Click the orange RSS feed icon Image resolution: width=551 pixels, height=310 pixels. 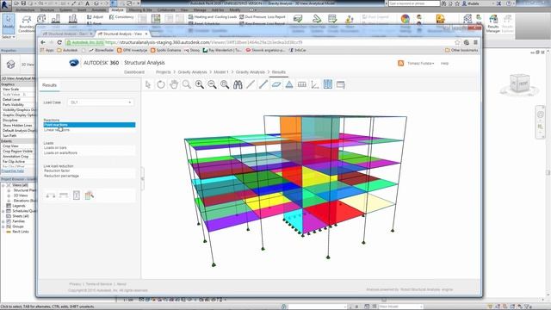point(400,63)
